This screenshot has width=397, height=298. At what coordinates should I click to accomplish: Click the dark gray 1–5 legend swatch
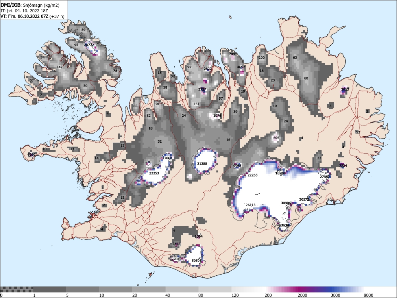tap(50, 289)
